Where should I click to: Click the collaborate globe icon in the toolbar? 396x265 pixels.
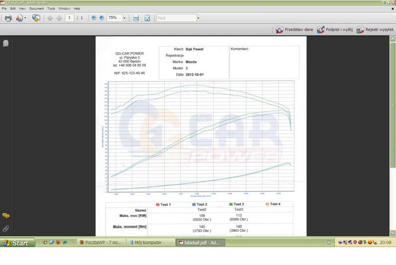(x=36, y=18)
